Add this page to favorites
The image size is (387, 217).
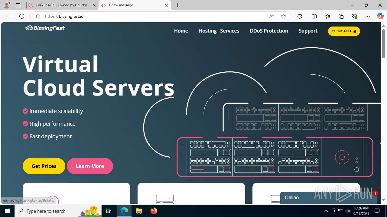283,16
